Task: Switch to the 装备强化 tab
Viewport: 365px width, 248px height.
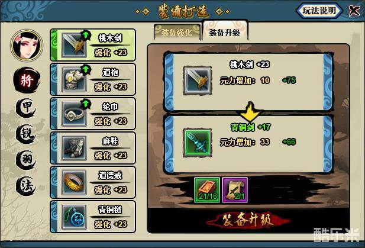Action: coord(177,33)
